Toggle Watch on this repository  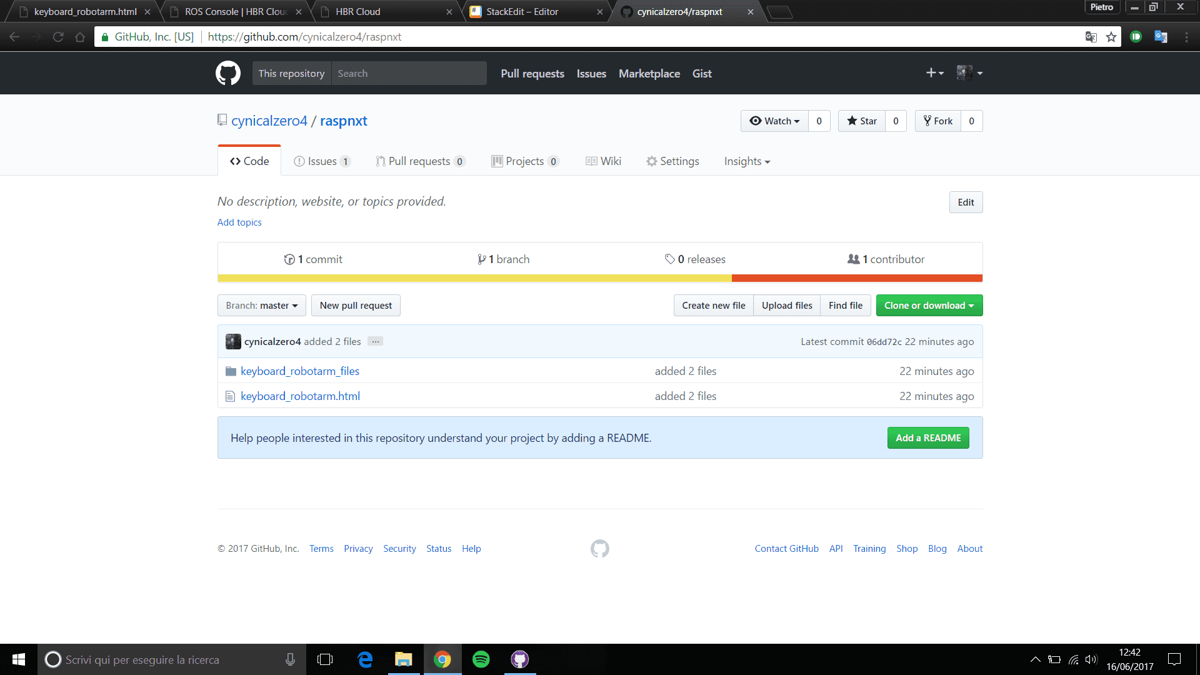774,121
